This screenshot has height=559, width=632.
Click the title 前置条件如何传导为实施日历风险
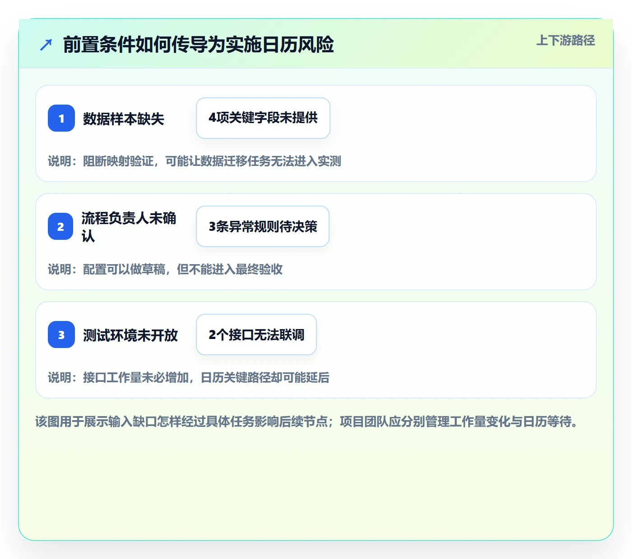[199, 45]
